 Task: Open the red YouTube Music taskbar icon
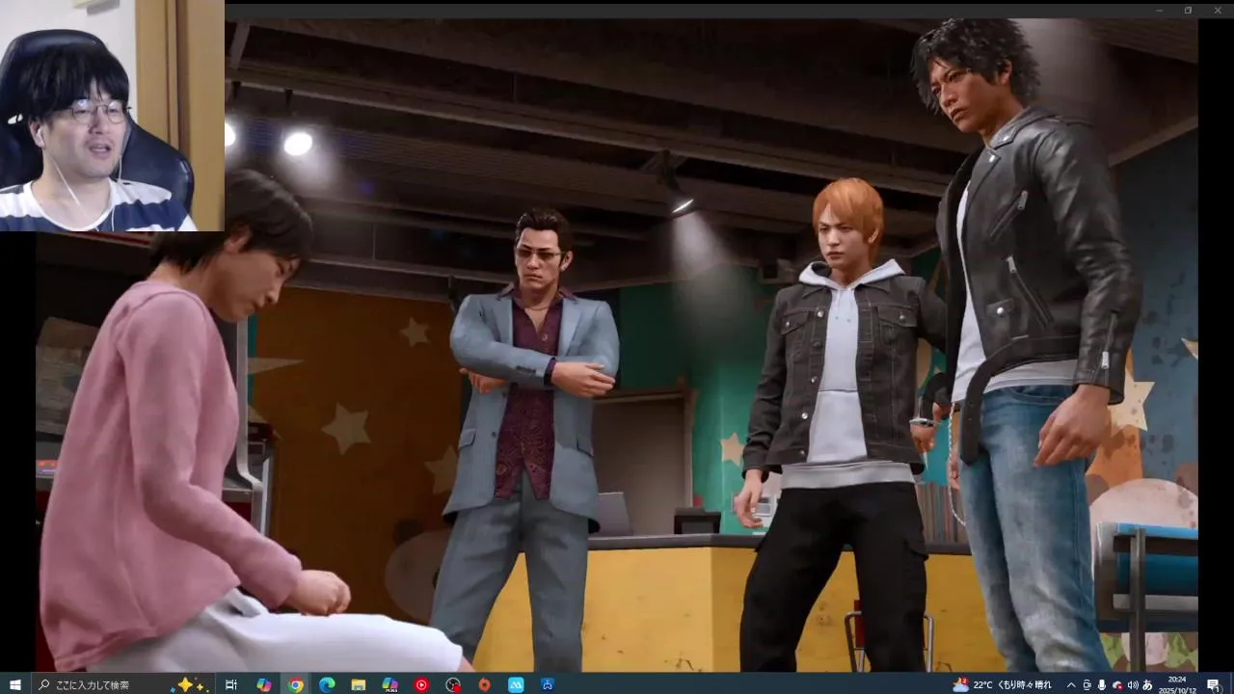point(421,684)
